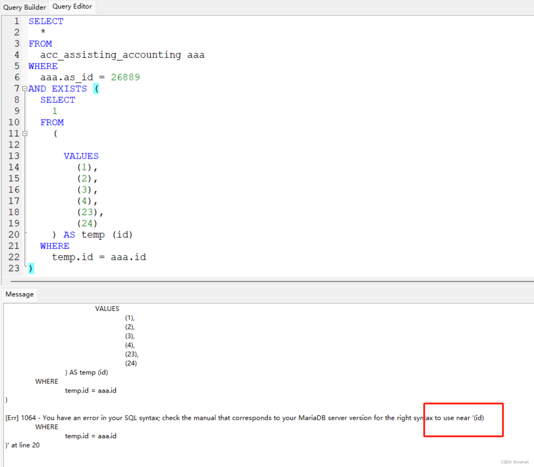Screen dimensions: 534x467
Task: Click the (3), value row in editor
Action: pos(87,190)
